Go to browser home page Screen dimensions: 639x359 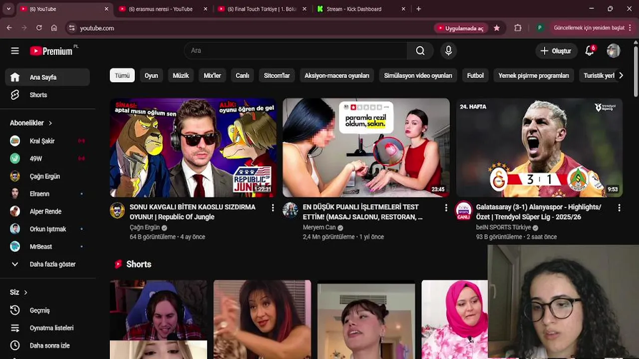pyautogui.click(x=54, y=28)
